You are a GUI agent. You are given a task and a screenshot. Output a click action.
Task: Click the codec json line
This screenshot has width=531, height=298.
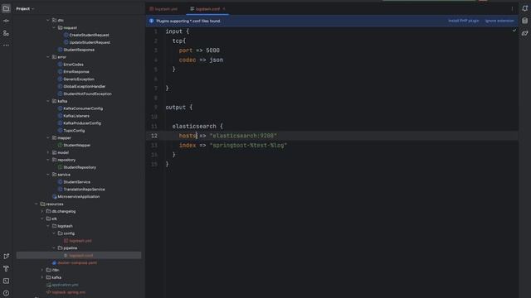point(201,60)
